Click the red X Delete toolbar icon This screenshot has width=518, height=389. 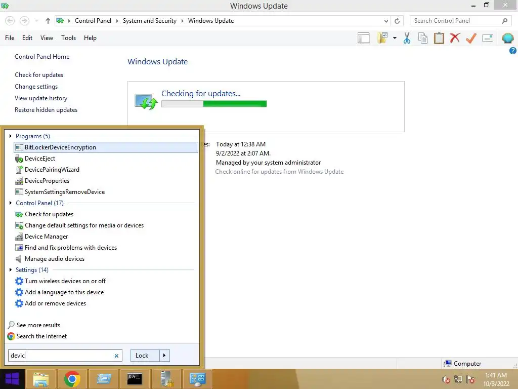455,37
